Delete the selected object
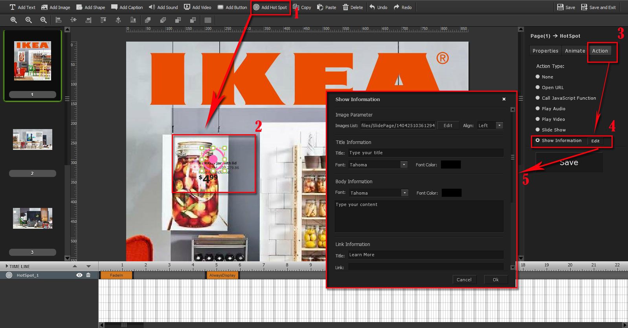 [353, 7]
